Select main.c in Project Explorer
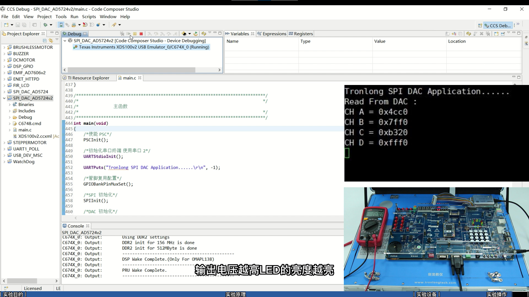The width and height of the screenshot is (529, 297). [x=25, y=130]
